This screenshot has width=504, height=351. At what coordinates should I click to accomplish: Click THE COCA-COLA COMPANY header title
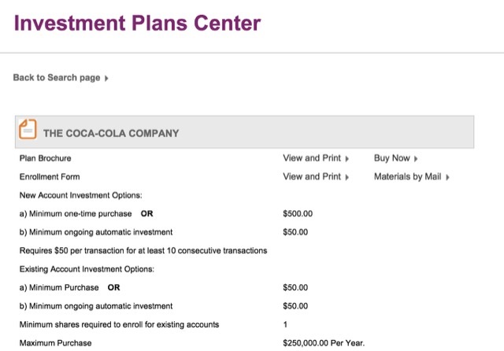pyautogui.click(x=111, y=133)
